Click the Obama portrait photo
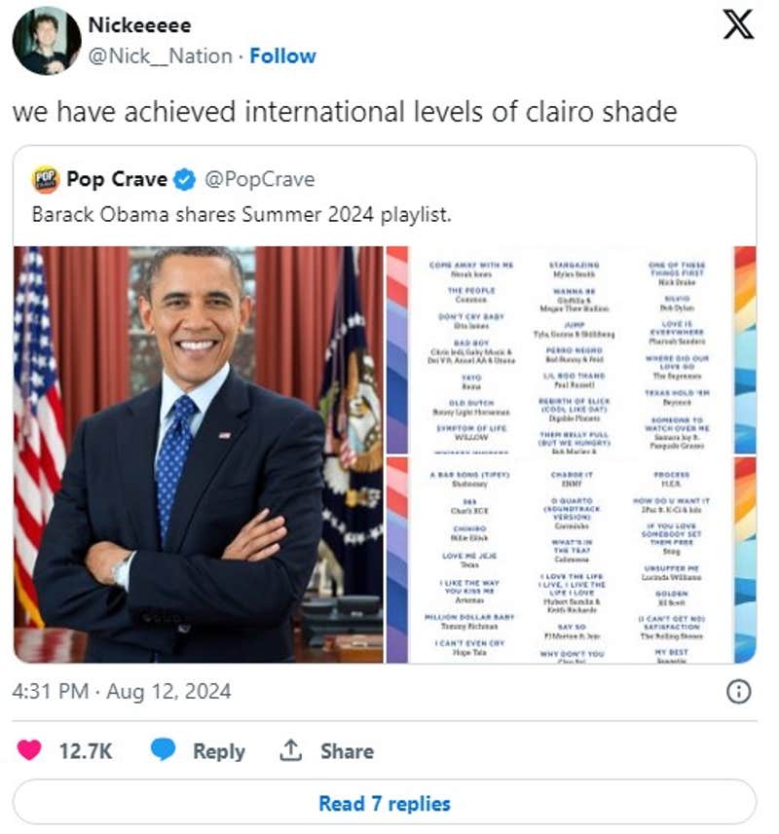The image size is (779, 834). (200, 457)
